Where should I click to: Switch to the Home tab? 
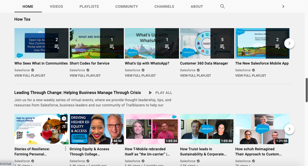(28, 6)
